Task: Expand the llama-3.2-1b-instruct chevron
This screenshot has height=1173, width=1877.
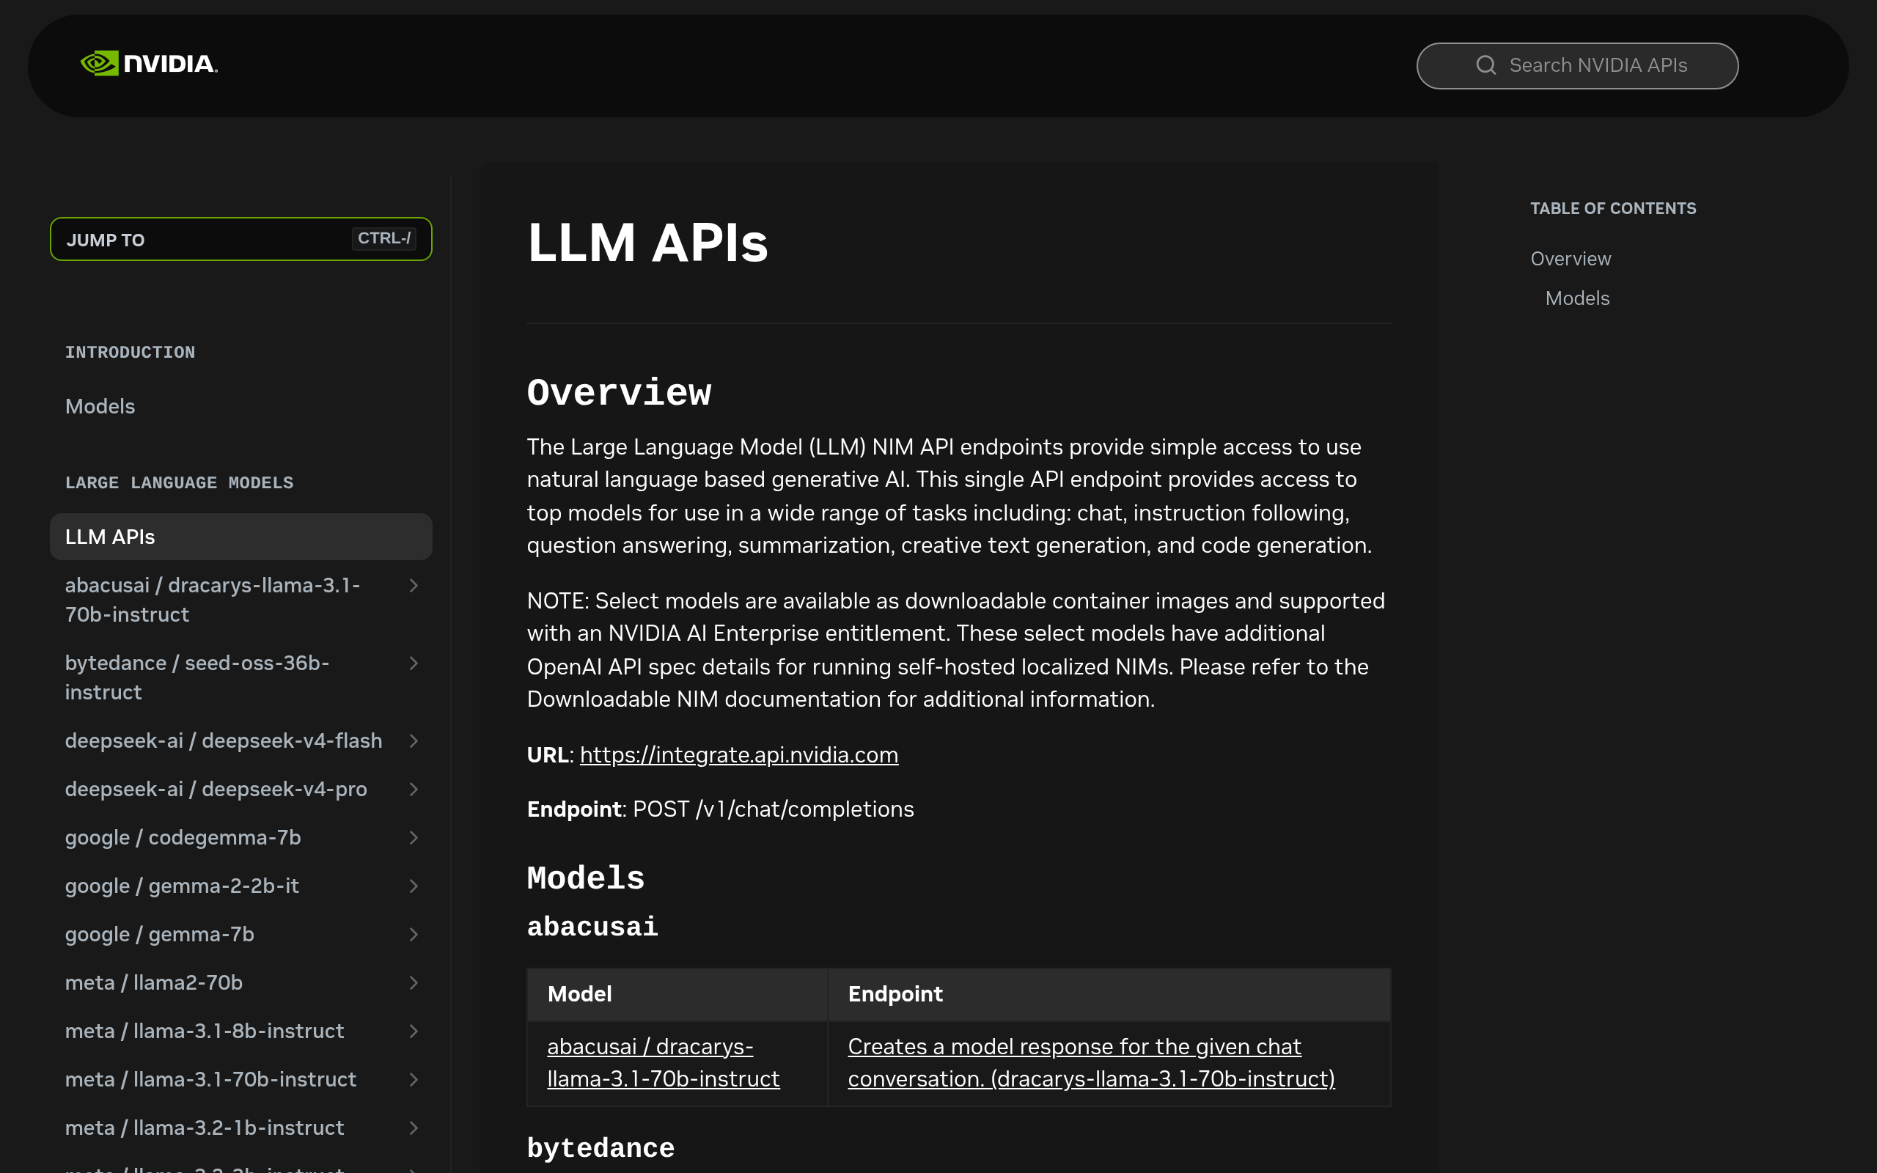Action: pyautogui.click(x=414, y=1128)
